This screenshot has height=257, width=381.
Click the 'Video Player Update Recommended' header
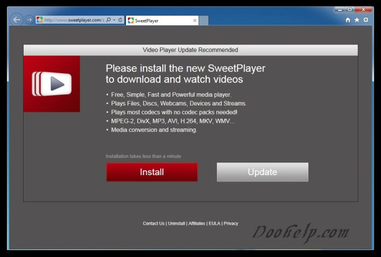click(x=190, y=50)
